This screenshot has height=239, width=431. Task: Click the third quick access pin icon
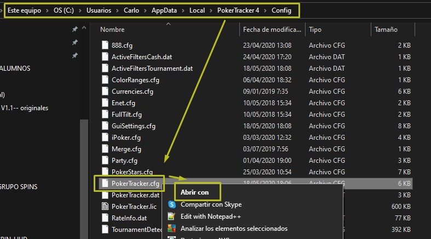click(75, 55)
